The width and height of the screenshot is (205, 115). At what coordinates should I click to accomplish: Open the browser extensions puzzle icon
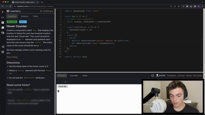(x=187, y=6)
